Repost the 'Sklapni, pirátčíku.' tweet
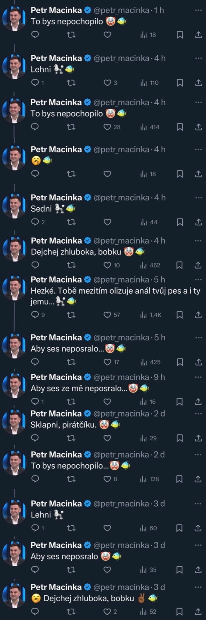Image resolution: width=206 pixels, height=620 pixels. pyautogui.click(x=71, y=438)
